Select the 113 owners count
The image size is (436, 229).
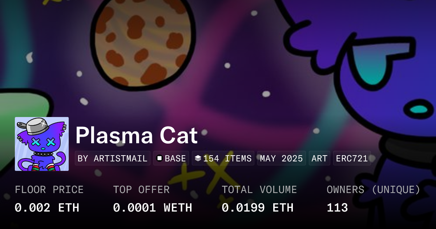pyautogui.click(x=337, y=208)
